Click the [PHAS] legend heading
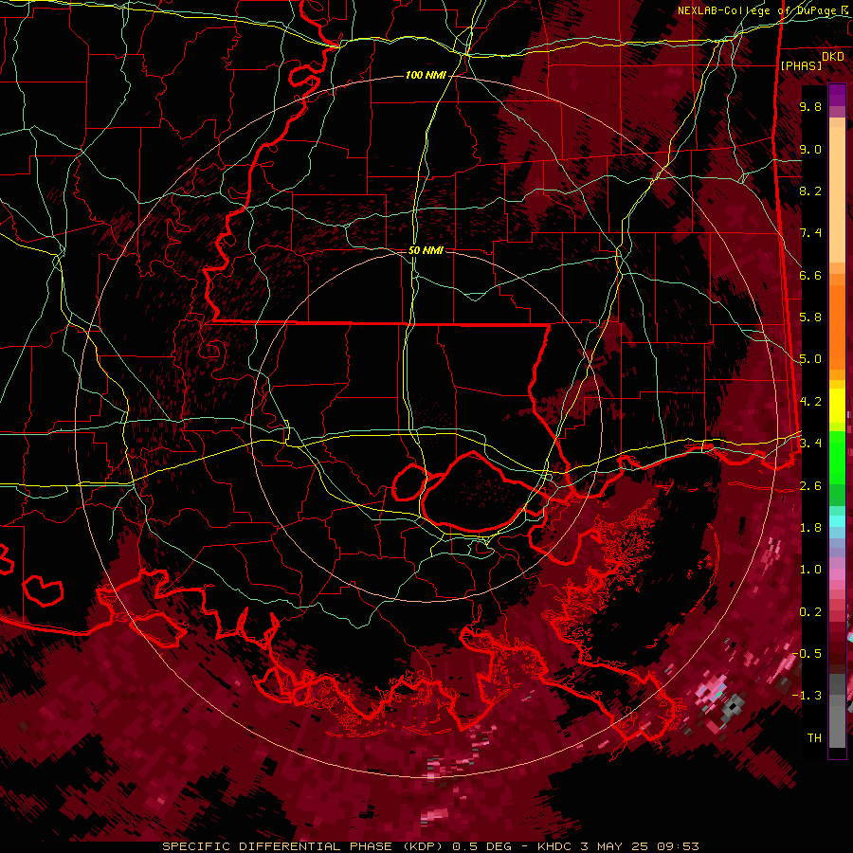Viewport: 853px width, 853px height. point(801,65)
